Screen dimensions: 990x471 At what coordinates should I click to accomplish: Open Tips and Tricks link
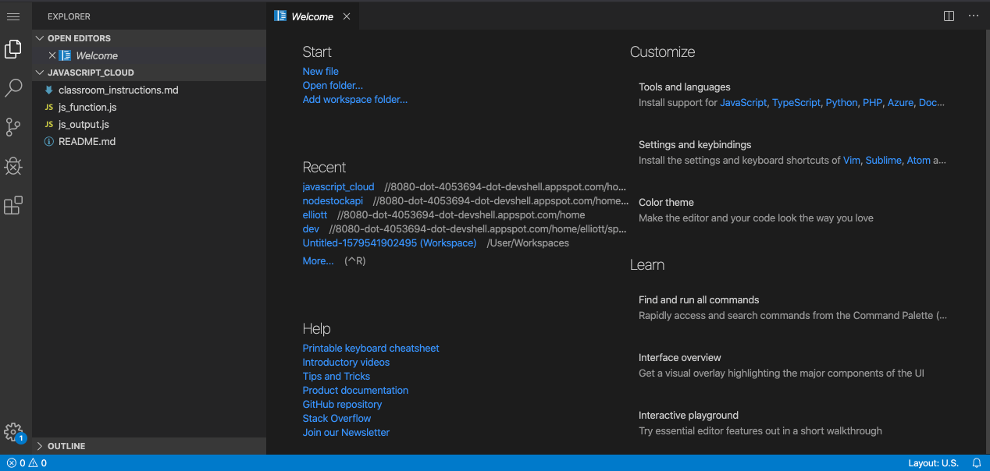tap(337, 376)
